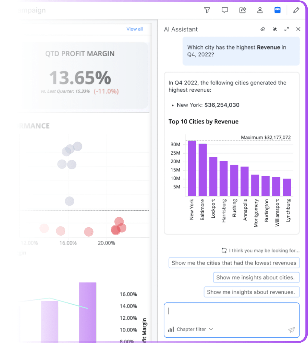The image size is (308, 343).
Task: Pin the AI Assistant panel
Action: (x=275, y=29)
